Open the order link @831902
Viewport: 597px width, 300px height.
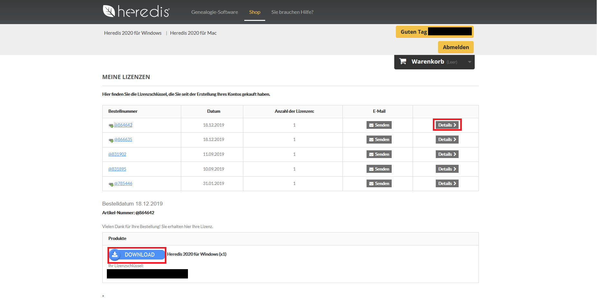(x=117, y=154)
